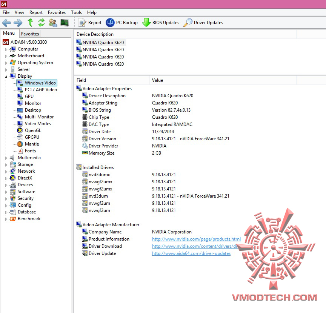Launch PC Backup from the toolbar
The height and width of the screenshot is (313, 326).
click(x=121, y=23)
